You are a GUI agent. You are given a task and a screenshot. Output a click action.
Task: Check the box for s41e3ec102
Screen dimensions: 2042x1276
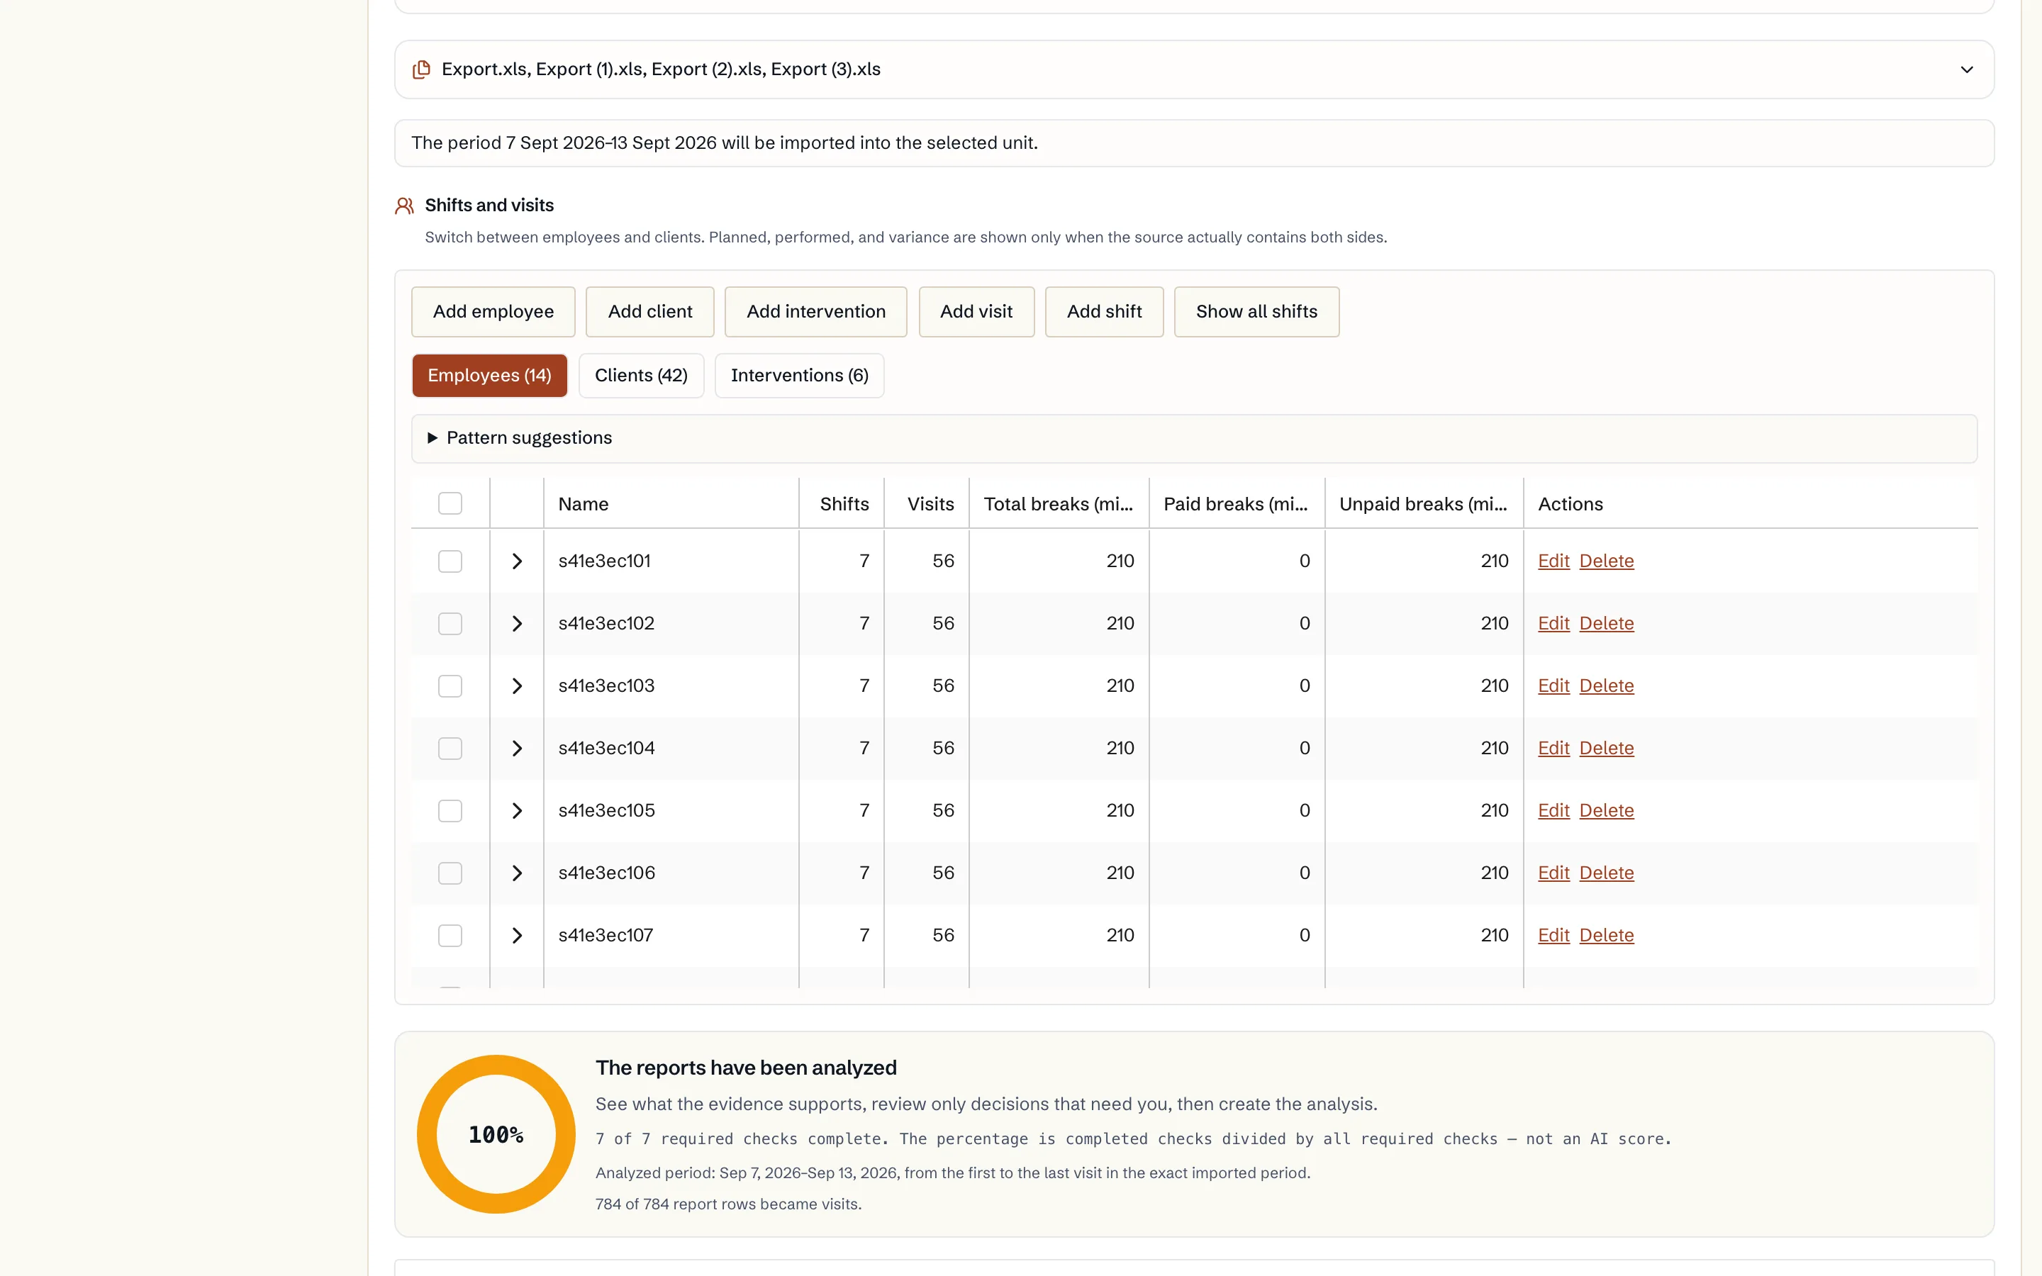[x=450, y=624]
